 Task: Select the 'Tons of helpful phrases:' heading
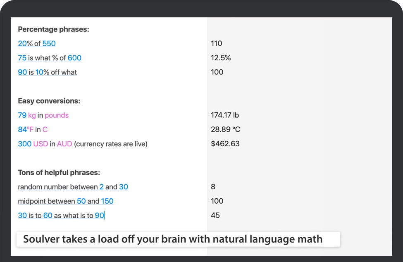click(x=59, y=172)
